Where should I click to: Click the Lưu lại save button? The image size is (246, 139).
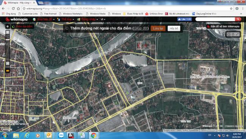158,28
